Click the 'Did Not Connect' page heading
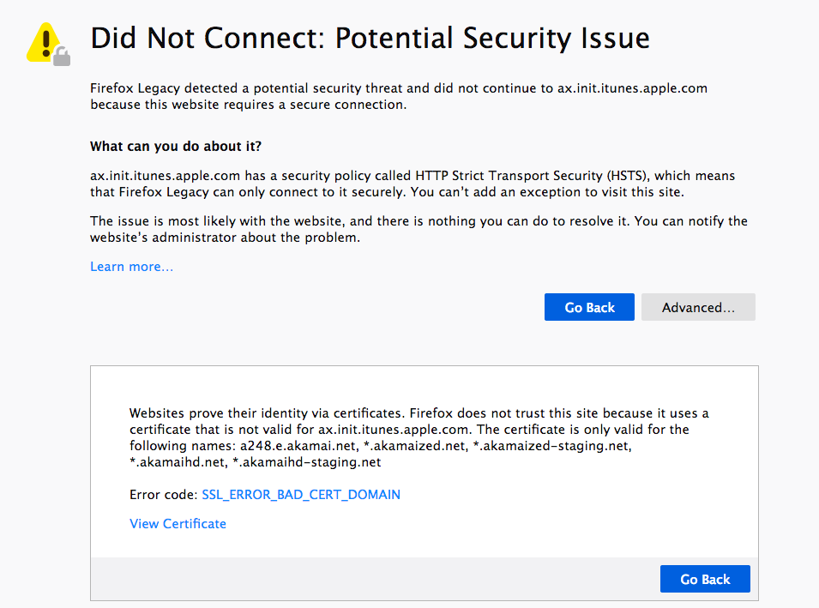The height and width of the screenshot is (608, 819). pos(370,38)
